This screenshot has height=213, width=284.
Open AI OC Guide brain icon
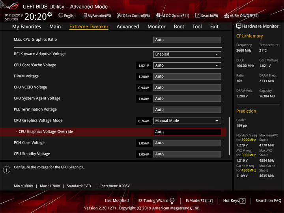click(x=158, y=15)
